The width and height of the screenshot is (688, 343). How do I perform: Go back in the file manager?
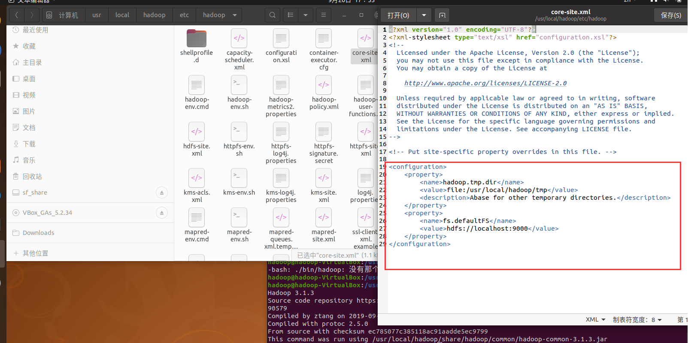pyautogui.click(x=17, y=15)
